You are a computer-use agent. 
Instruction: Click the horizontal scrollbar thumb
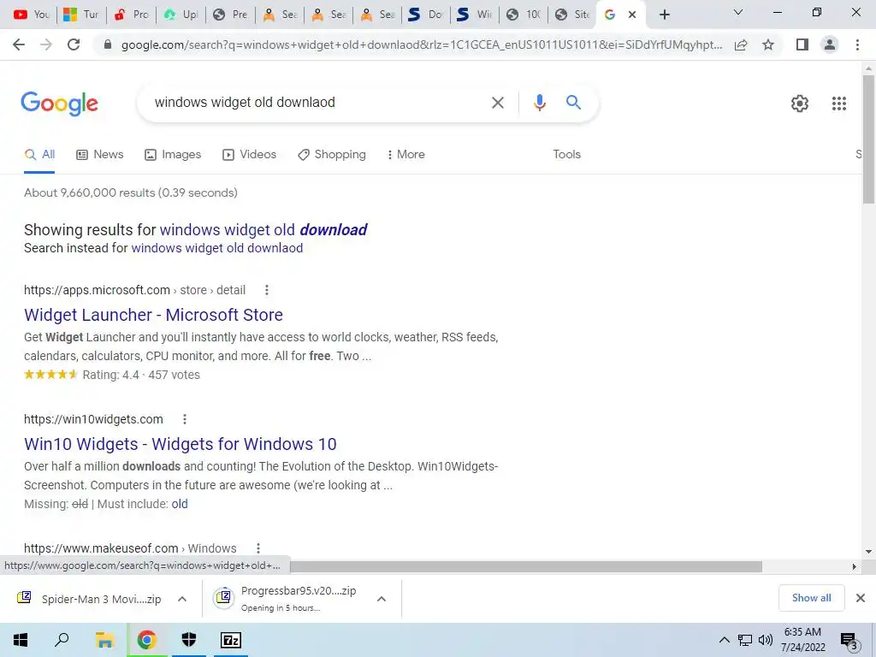(526, 566)
